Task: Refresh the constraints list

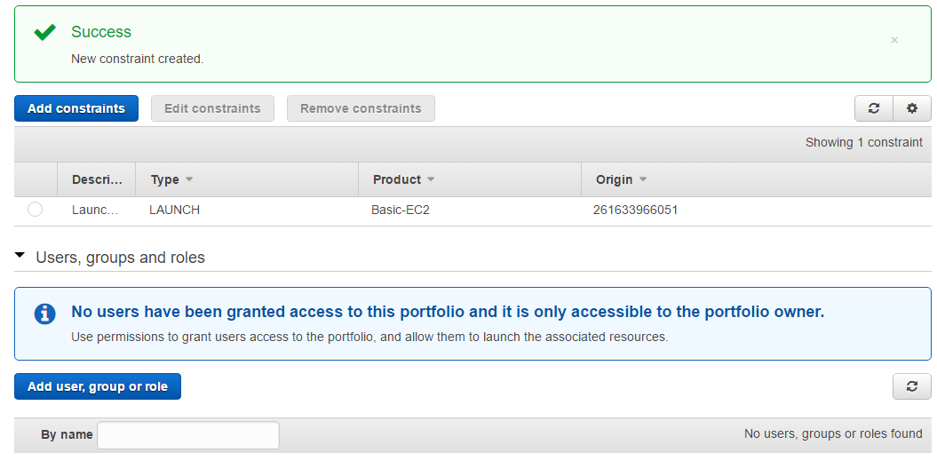Action: click(x=874, y=108)
